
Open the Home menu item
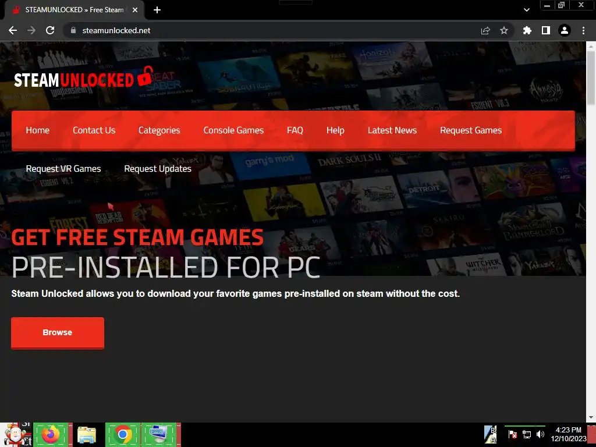point(38,130)
